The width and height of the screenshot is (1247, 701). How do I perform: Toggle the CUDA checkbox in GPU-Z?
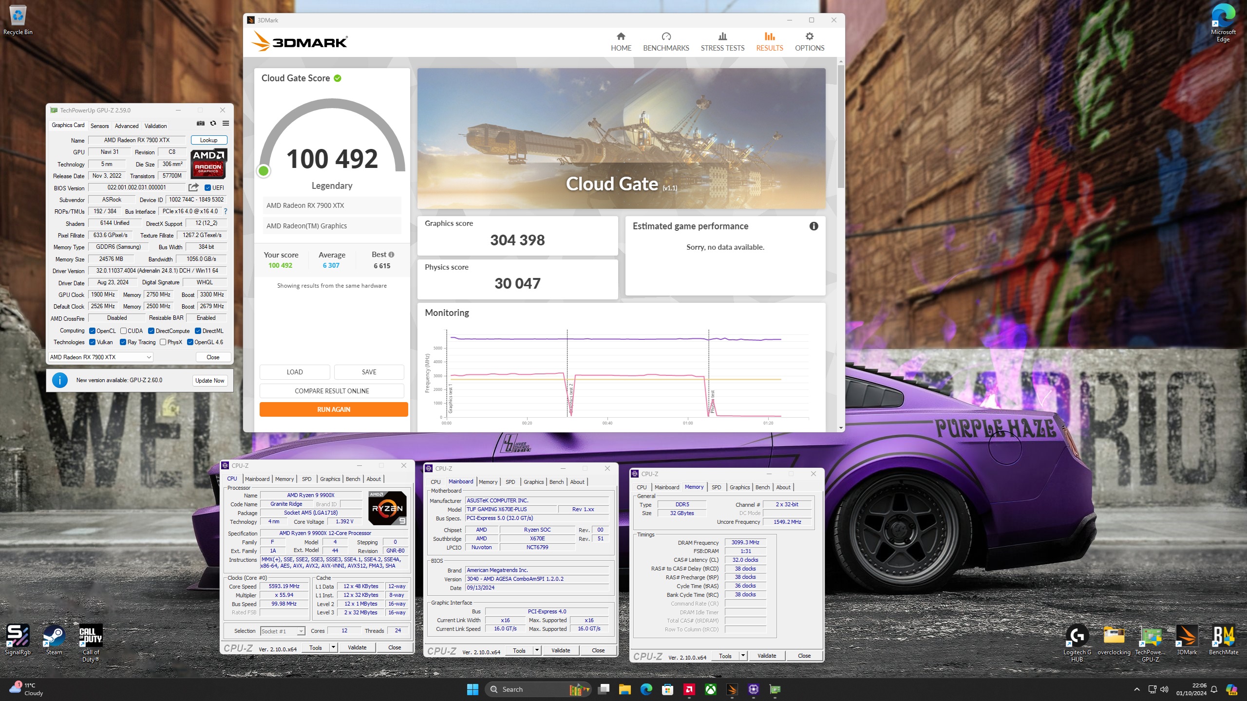tap(123, 331)
